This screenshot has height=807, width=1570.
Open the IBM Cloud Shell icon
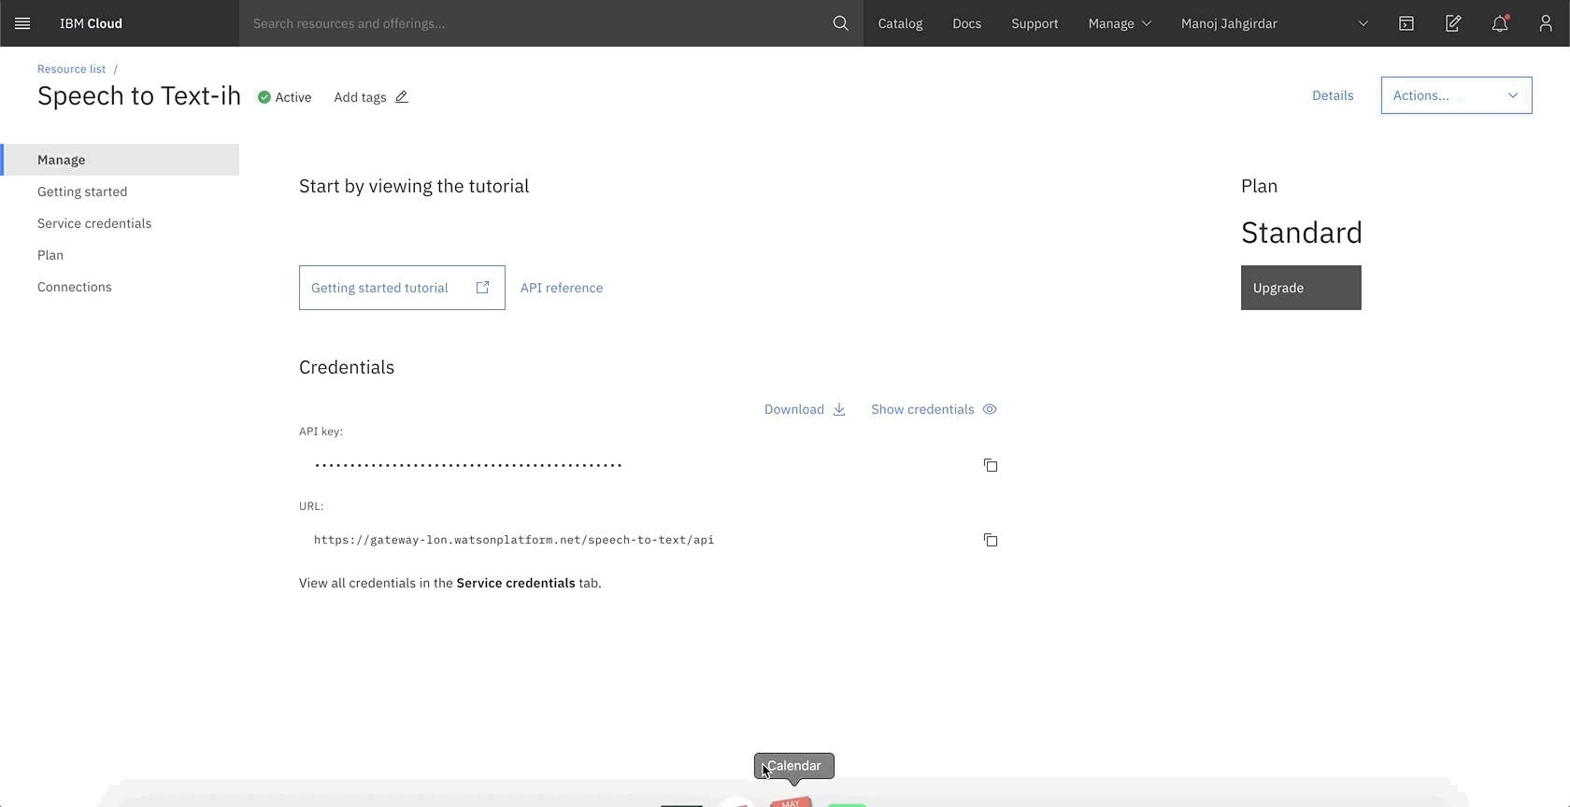click(1406, 23)
